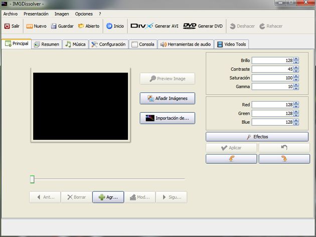The image size is (316, 237).
Task: Increase the Blue value with up arrow
Action: click(296, 120)
